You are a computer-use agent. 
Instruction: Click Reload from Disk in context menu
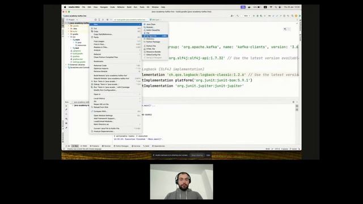click(116, 107)
